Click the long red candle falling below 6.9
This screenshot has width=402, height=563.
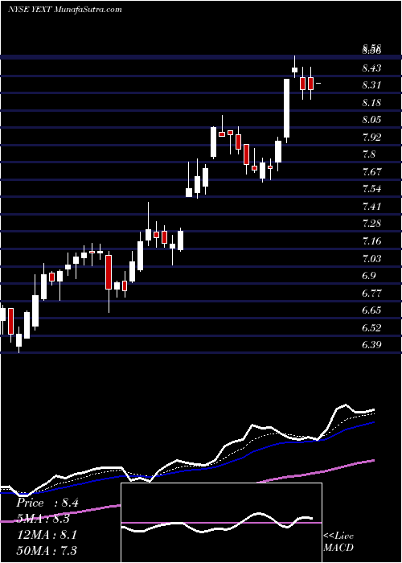109,272
